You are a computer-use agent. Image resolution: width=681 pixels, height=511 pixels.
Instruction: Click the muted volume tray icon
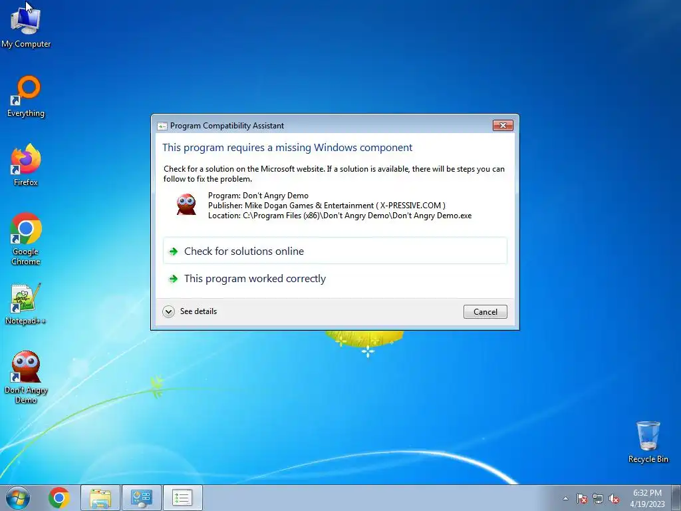pos(614,498)
